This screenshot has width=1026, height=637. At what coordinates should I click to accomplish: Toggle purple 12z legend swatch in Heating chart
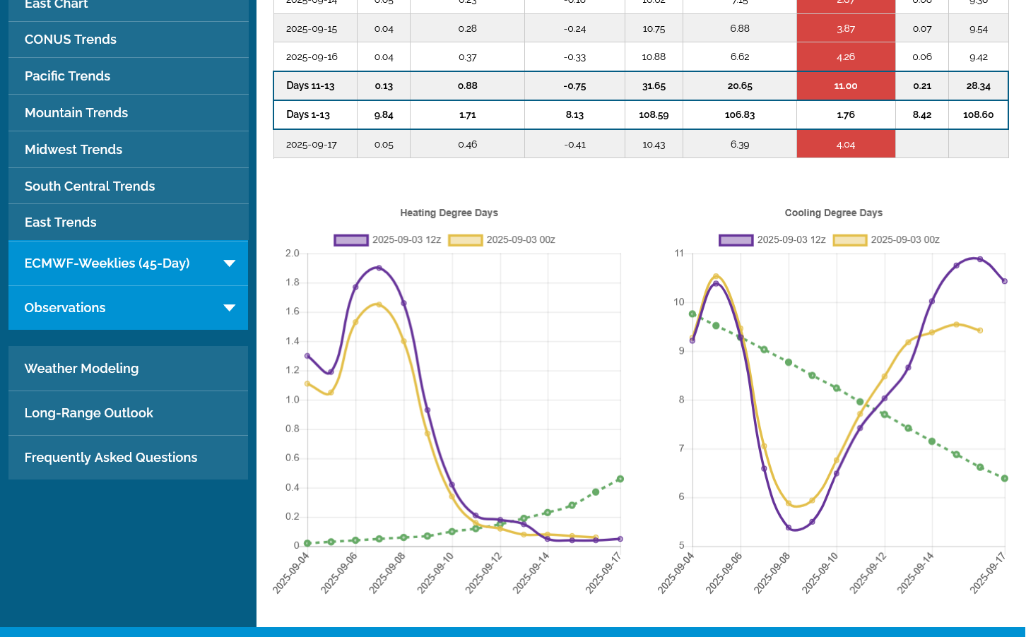[x=351, y=240]
